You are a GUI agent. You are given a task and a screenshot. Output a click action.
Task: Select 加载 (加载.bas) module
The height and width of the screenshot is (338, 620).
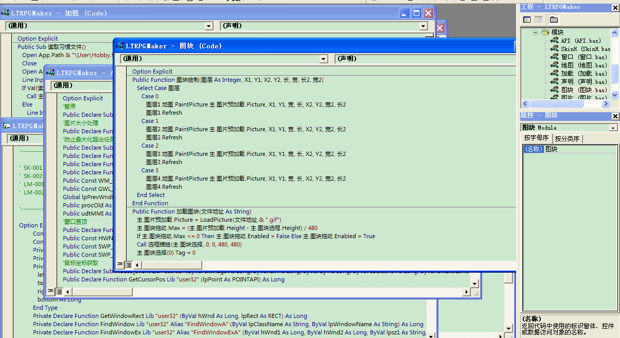(x=583, y=74)
